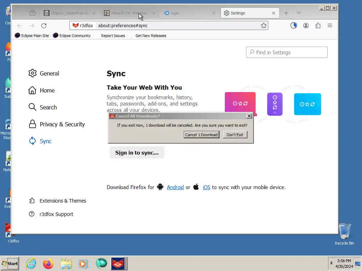
Task: Expand the list all tabs chevron
Action: pyautogui.click(x=298, y=13)
